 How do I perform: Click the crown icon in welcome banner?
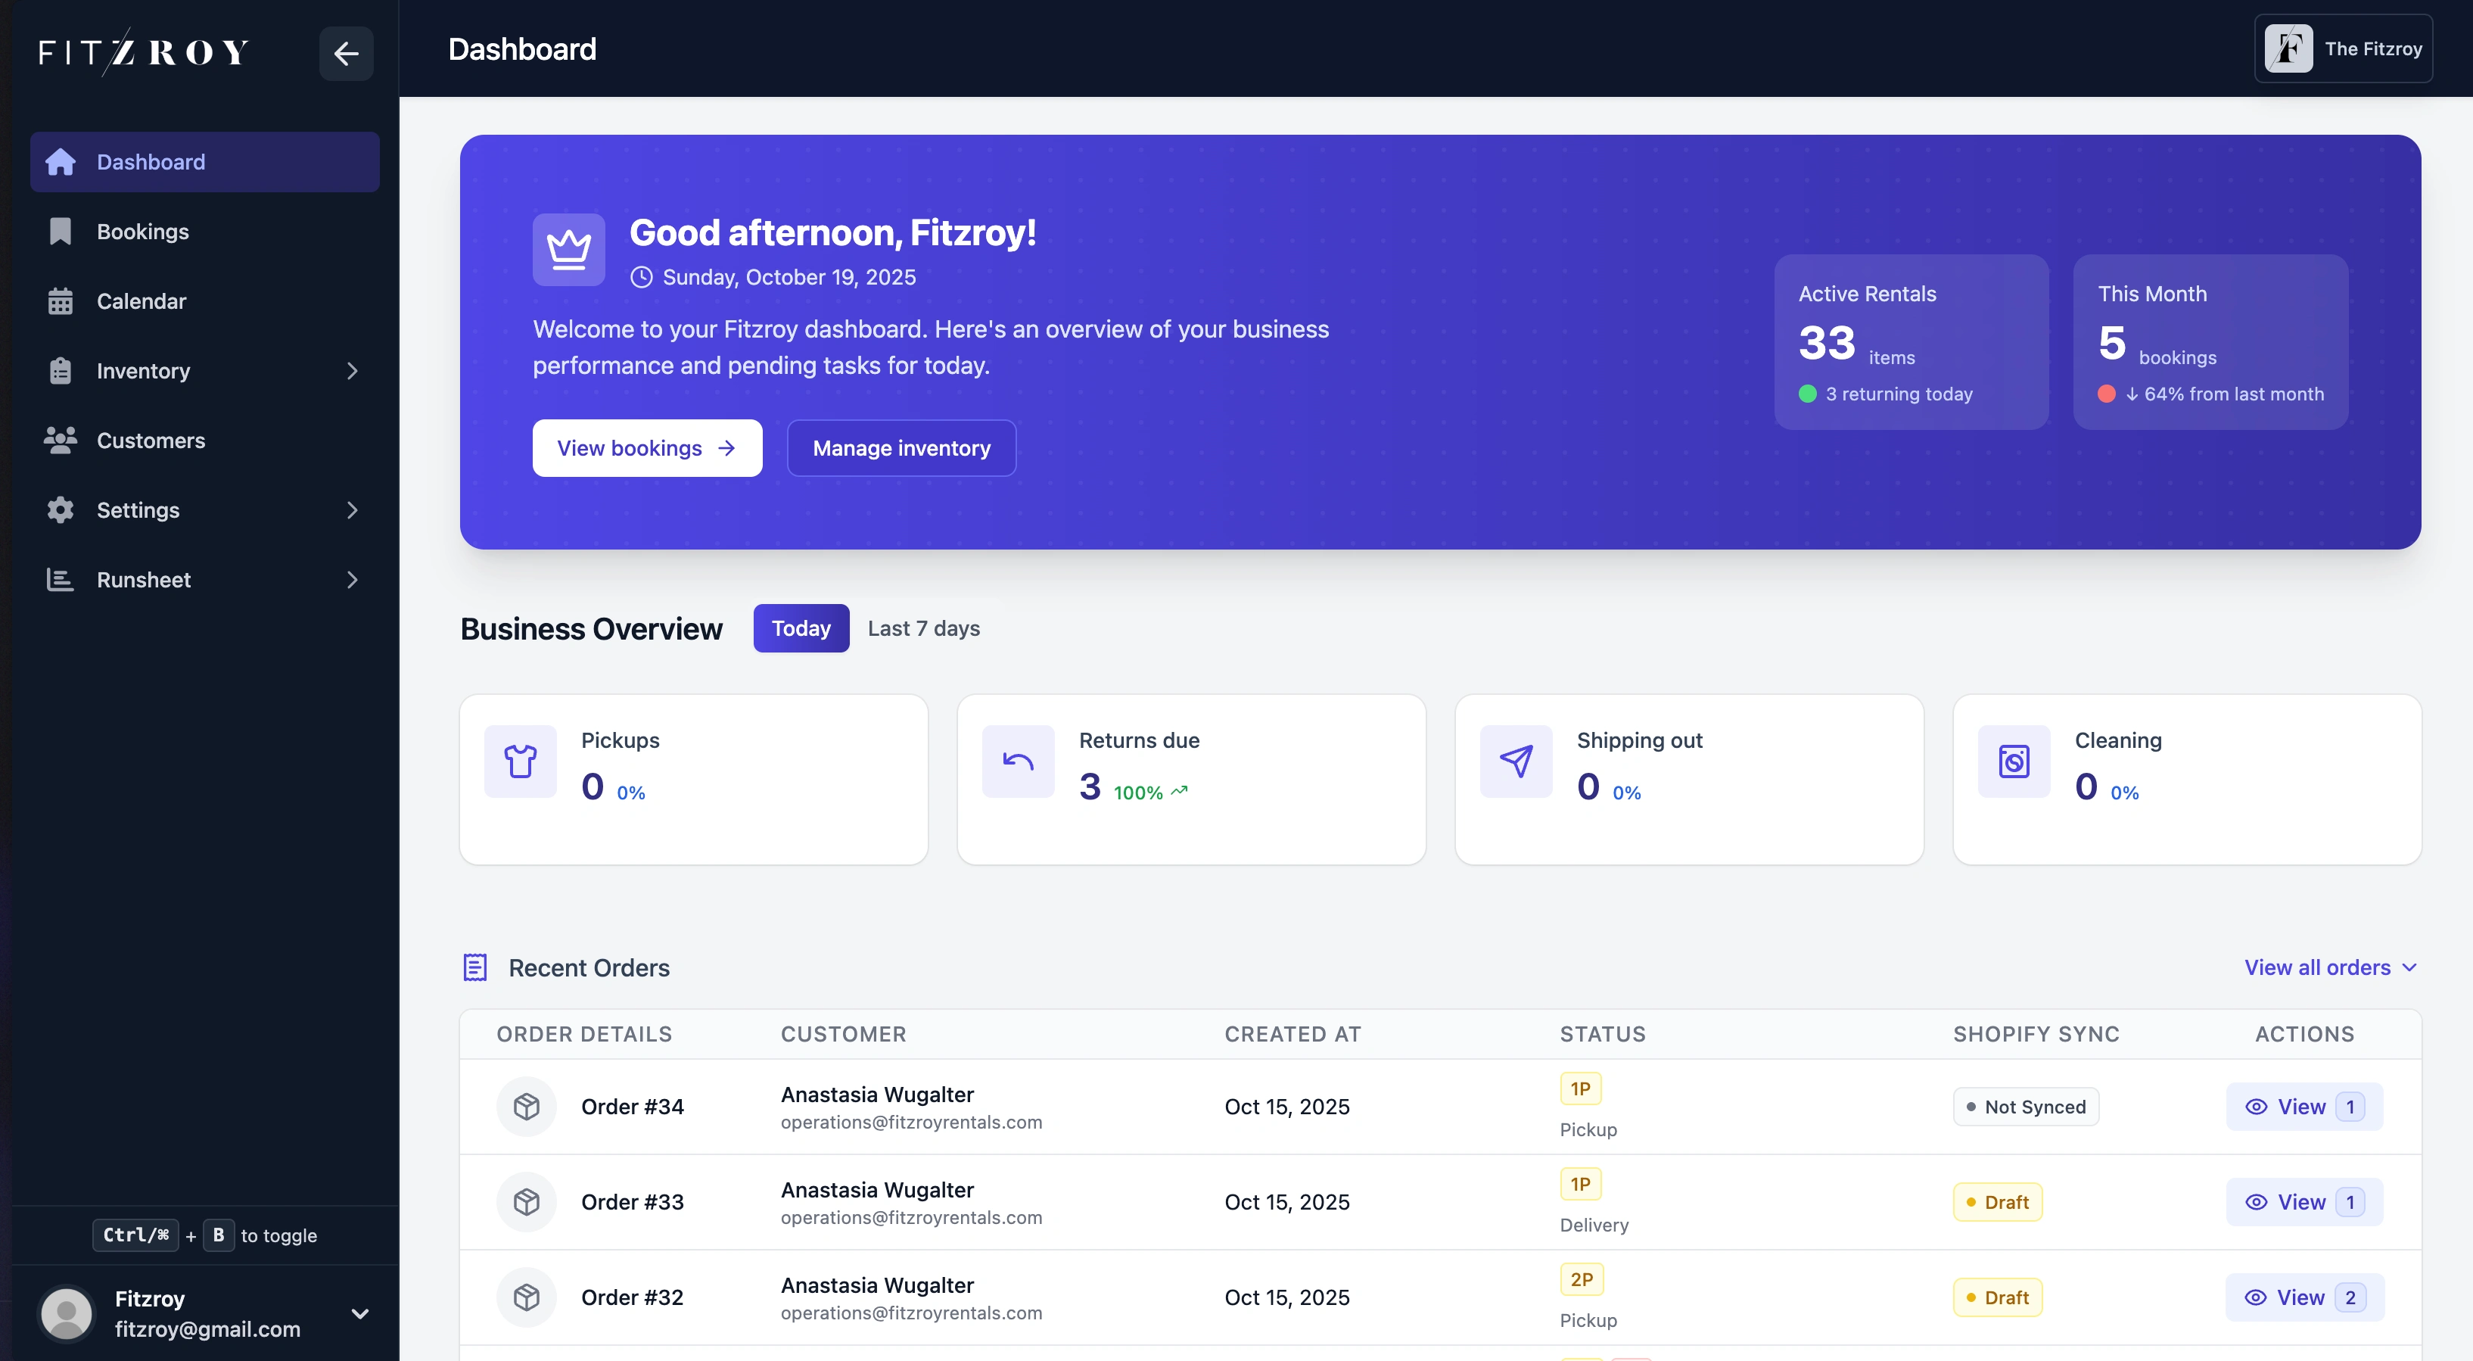pos(568,250)
